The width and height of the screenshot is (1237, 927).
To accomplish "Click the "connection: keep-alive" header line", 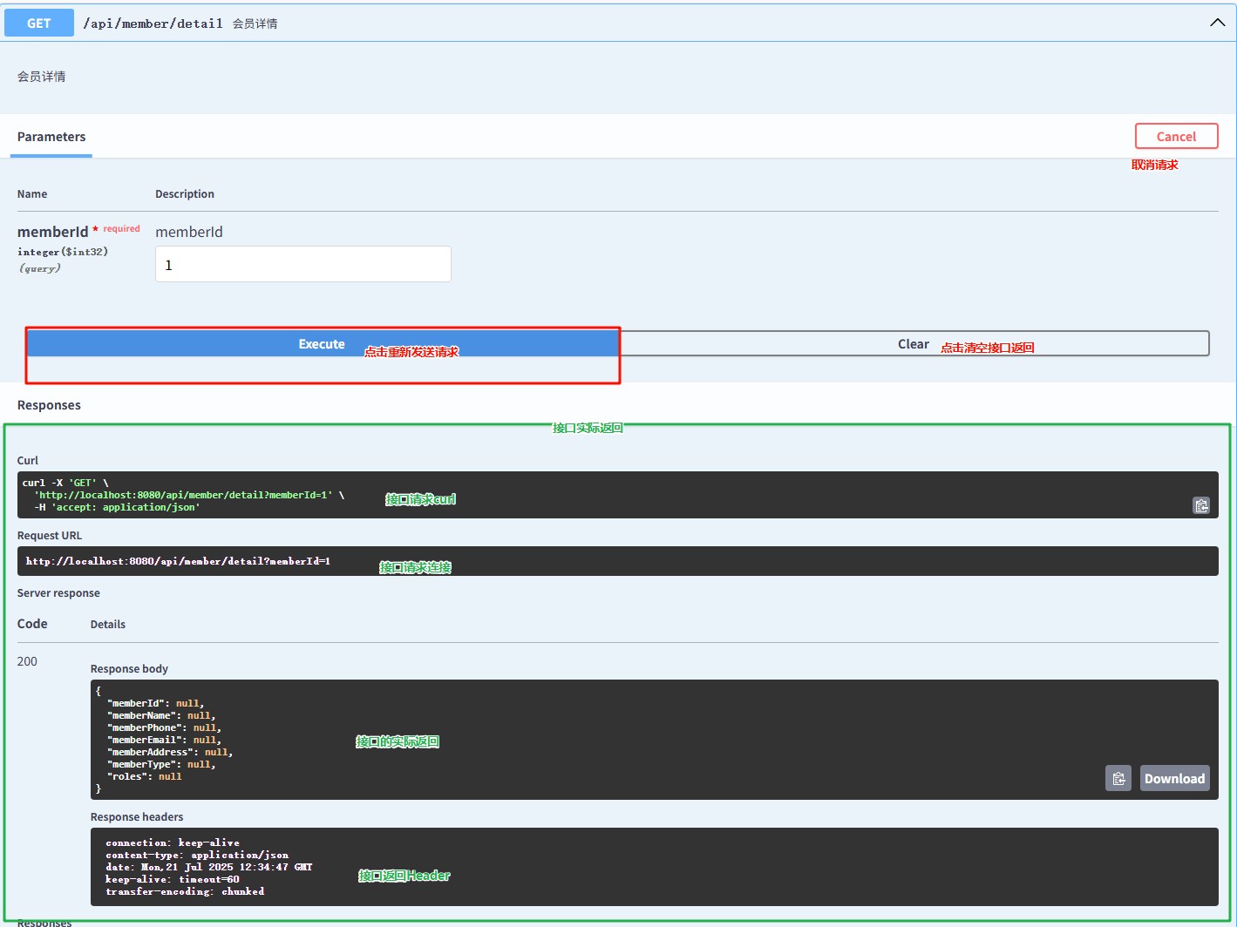I will click(173, 842).
